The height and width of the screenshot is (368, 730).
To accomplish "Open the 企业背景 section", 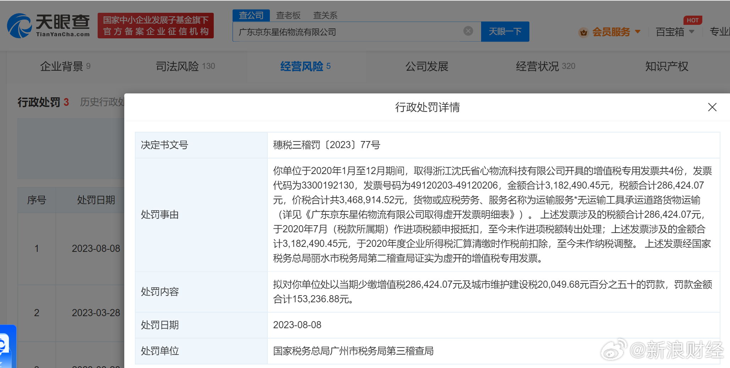I will point(65,66).
